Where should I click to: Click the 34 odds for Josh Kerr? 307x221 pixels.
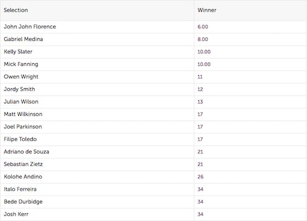tap(200, 214)
